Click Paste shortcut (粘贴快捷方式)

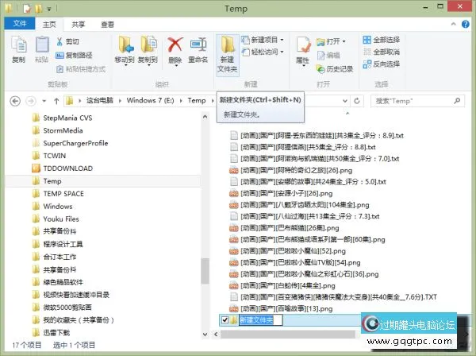[x=82, y=69]
